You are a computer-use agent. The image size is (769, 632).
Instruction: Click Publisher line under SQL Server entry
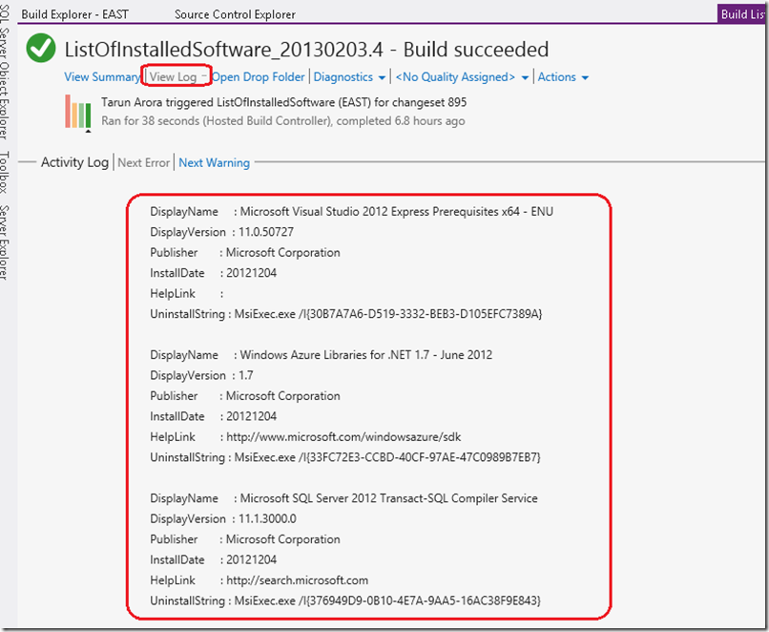(245, 539)
